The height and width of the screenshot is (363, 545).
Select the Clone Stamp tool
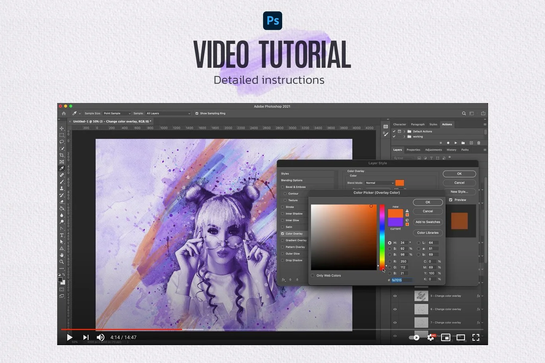tap(62, 188)
